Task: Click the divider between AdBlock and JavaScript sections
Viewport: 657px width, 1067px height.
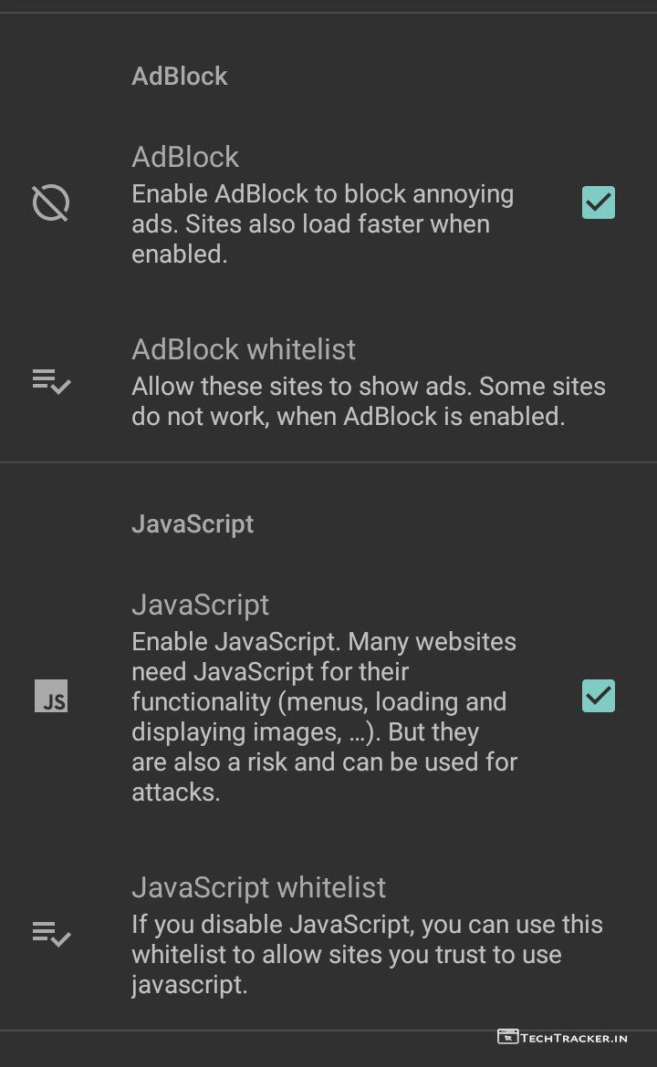Action: tap(328, 462)
